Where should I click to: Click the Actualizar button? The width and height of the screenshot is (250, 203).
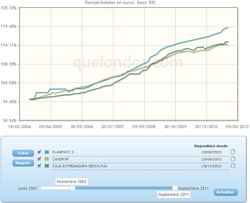[226, 192]
